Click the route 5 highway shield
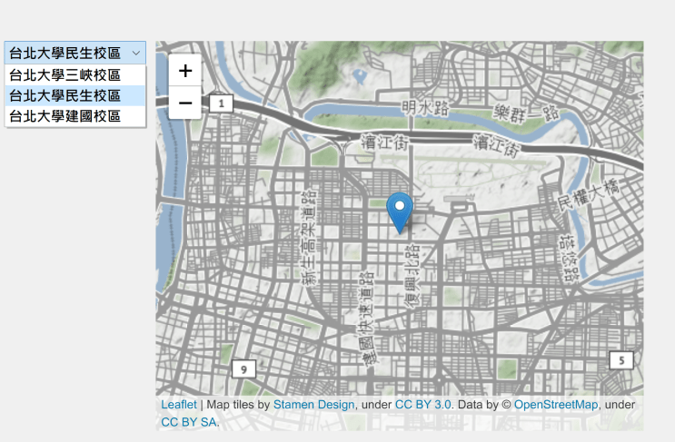The image size is (675, 442). pyautogui.click(x=620, y=359)
